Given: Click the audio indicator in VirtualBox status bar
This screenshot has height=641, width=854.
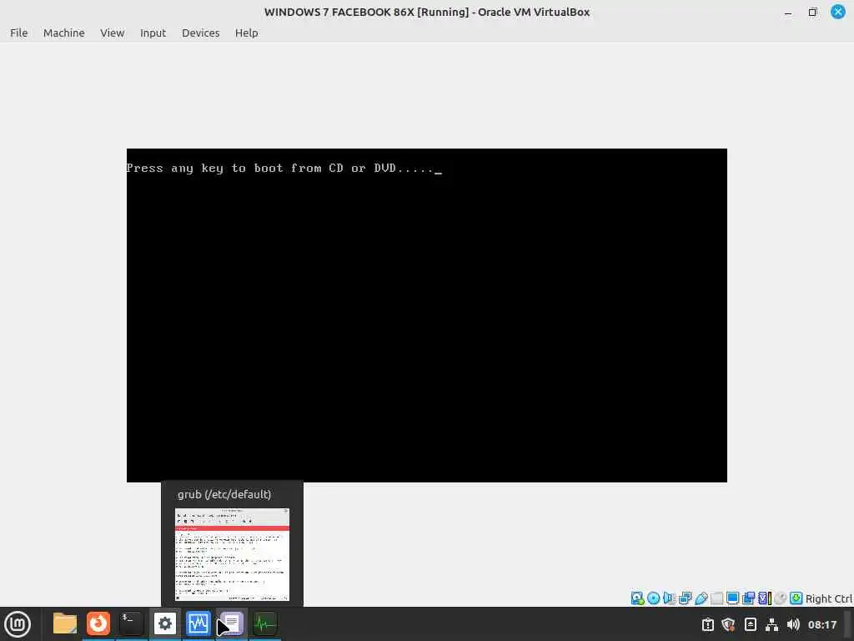Looking at the screenshot, I should [670, 598].
